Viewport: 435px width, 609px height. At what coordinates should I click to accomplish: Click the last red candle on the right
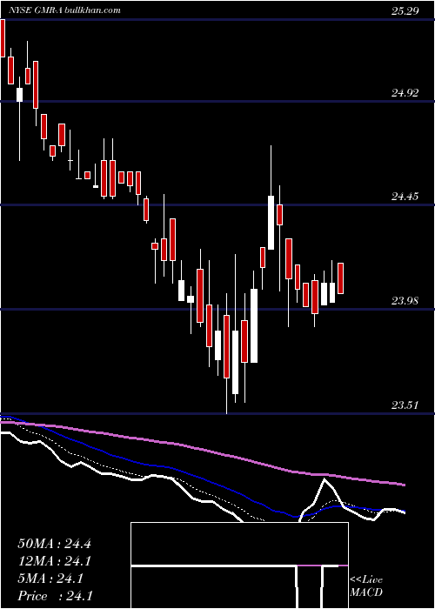[341, 278]
